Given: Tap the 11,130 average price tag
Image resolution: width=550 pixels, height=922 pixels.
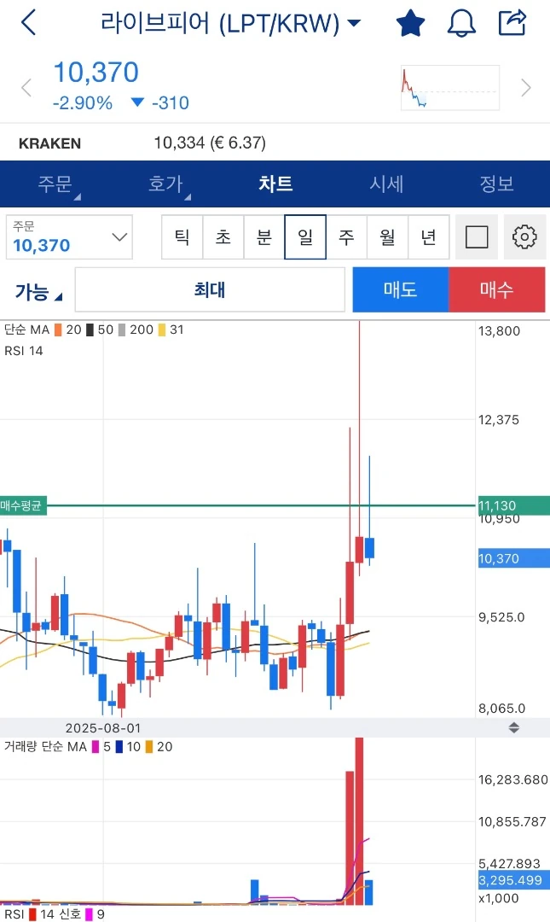Looking at the screenshot, I should (513, 505).
